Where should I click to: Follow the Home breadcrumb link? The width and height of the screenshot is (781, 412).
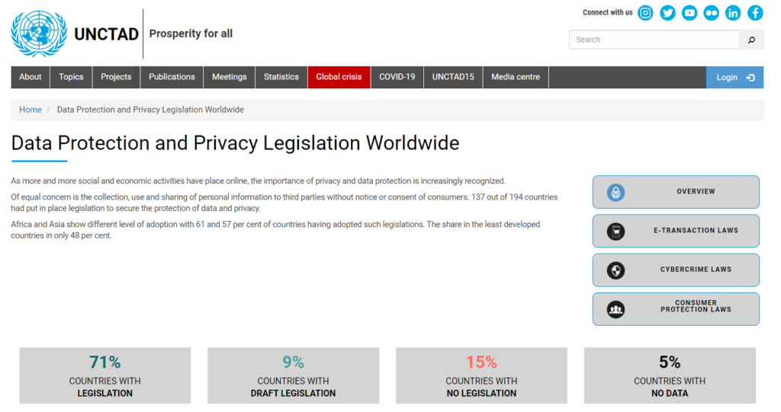pyautogui.click(x=31, y=110)
